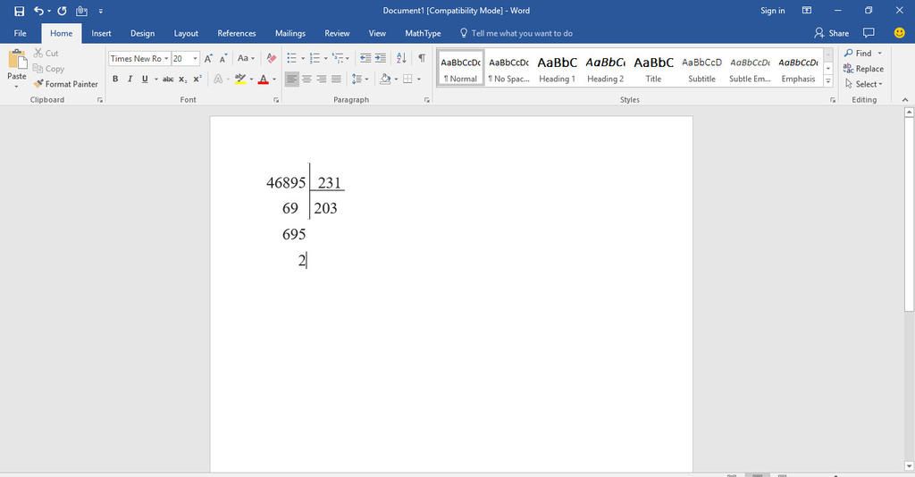The image size is (915, 477).
Task: Toggle subscript formatting
Action: click(182, 79)
